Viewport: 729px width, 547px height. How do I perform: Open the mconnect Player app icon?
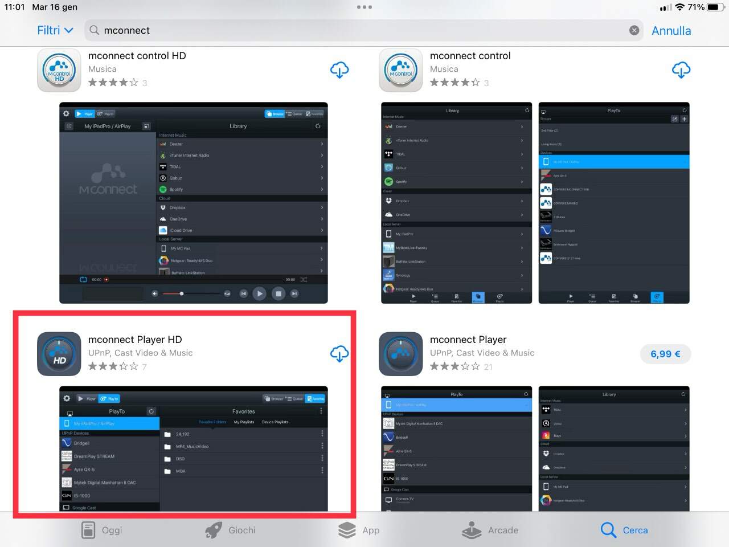[x=401, y=354]
